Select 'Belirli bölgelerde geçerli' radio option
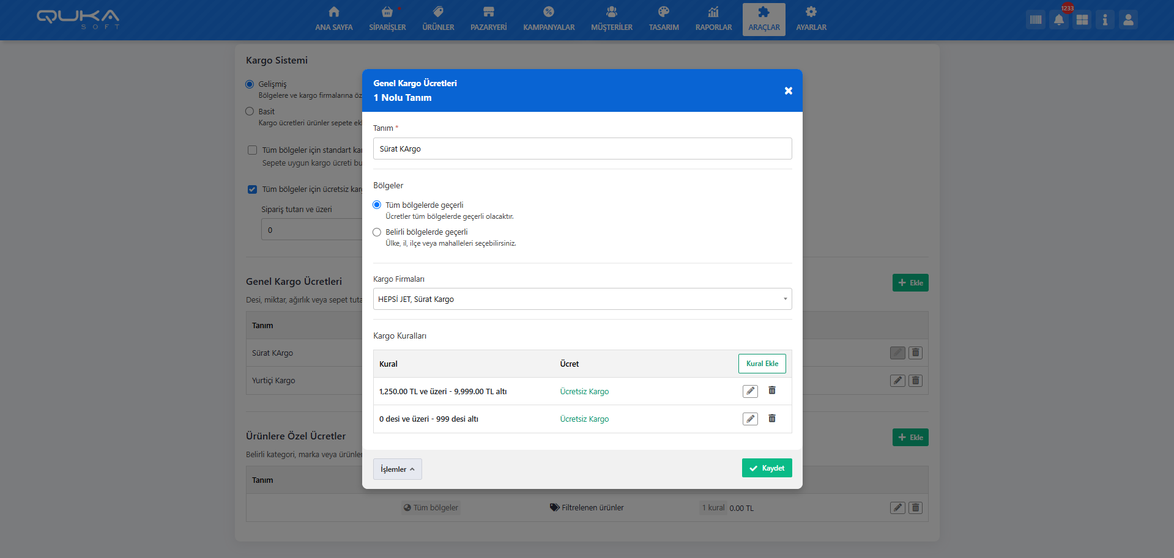Image resolution: width=1174 pixels, height=558 pixels. click(377, 232)
